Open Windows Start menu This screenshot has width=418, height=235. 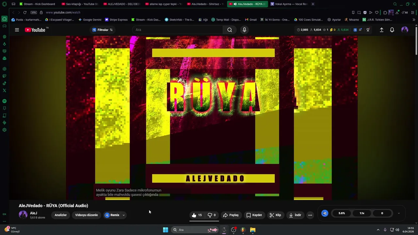click(x=166, y=230)
